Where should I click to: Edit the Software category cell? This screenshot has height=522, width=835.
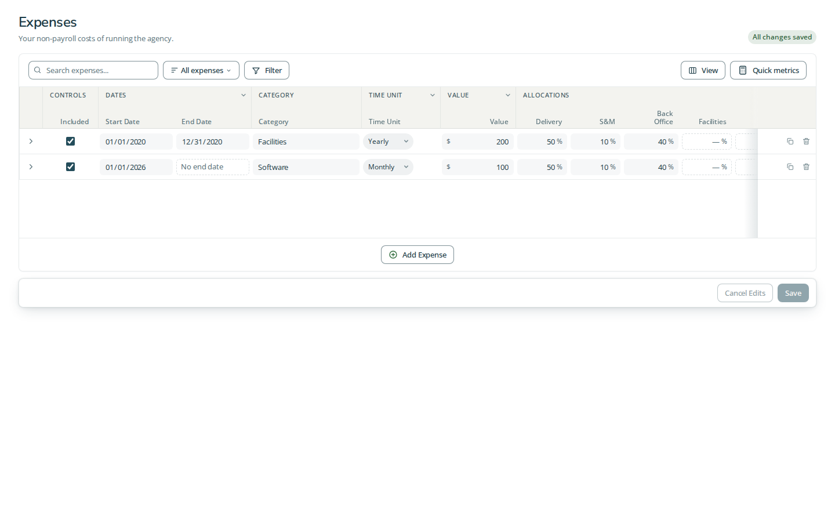point(306,167)
